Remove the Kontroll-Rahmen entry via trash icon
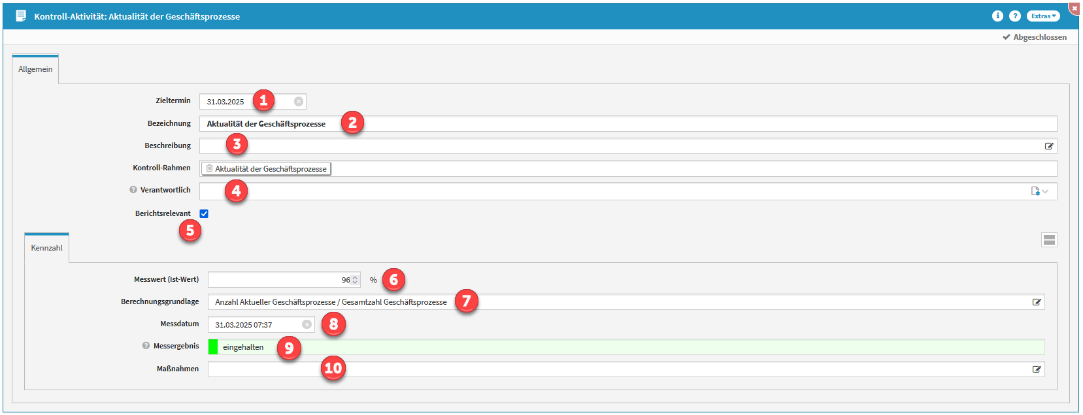The height and width of the screenshot is (415, 1083). coord(209,168)
